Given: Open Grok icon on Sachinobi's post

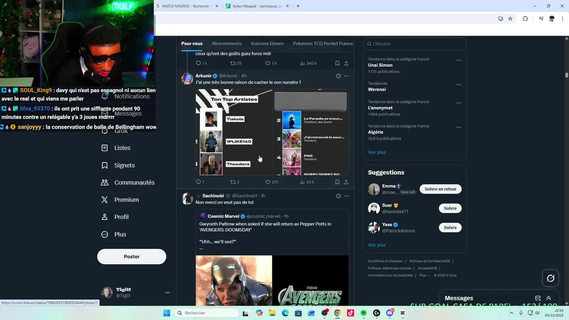Looking at the screenshot, I should 338,196.
